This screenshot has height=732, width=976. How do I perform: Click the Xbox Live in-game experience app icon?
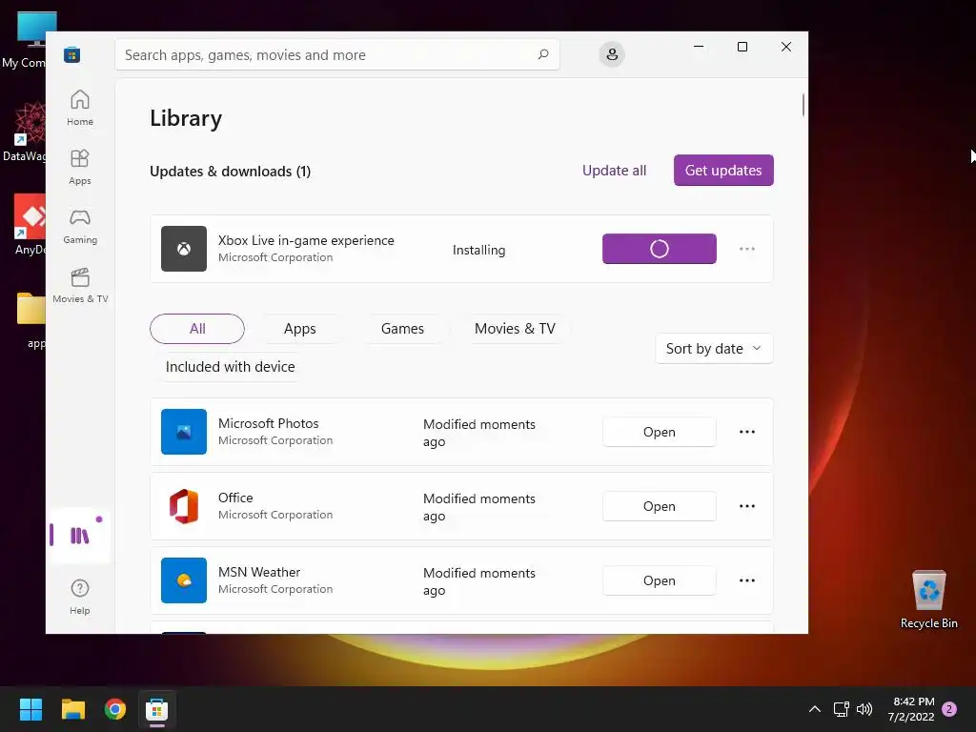point(184,249)
